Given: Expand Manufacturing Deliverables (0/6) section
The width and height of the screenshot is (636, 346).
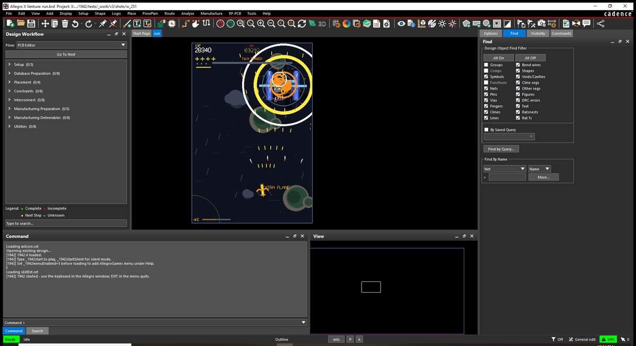Looking at the screenshot, I should [x=10, y=117].
